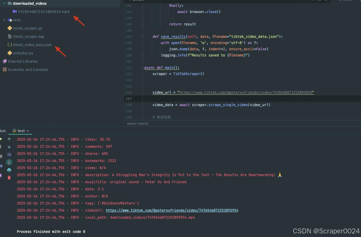Image resolution: width=361 pixels, height=237 pixels.
Task: Pin the Run tab with the pin icon
Action: 1,176
